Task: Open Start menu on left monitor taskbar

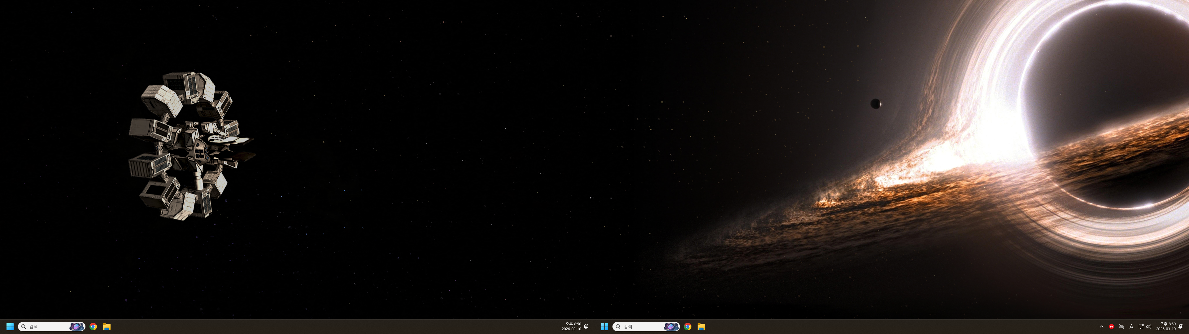Action: pyautogui.click(x=10, y=327)
